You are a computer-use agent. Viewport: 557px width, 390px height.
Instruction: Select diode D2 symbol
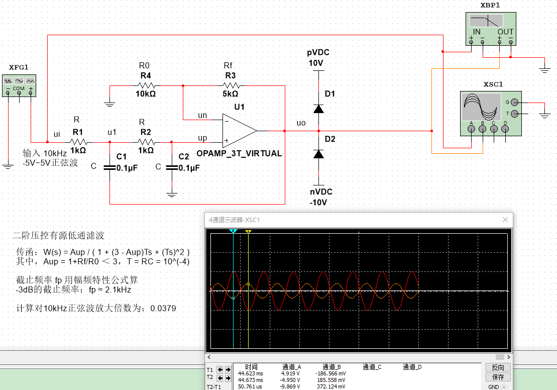[x=318, y=154]
